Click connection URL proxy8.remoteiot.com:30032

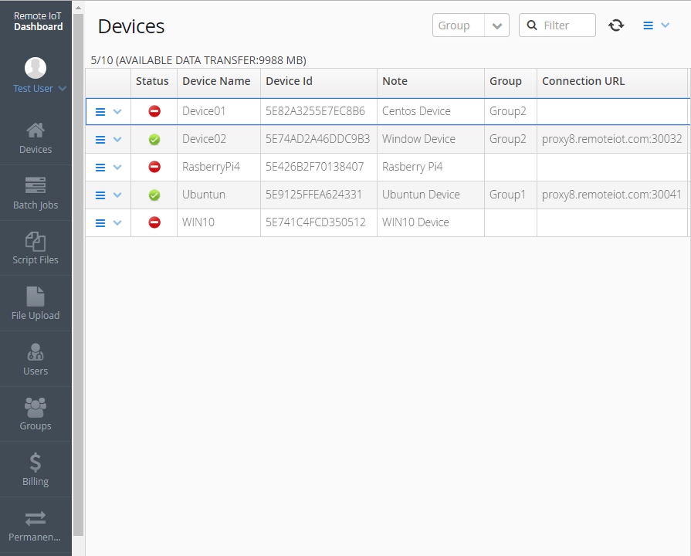click(x=611, y=139)
